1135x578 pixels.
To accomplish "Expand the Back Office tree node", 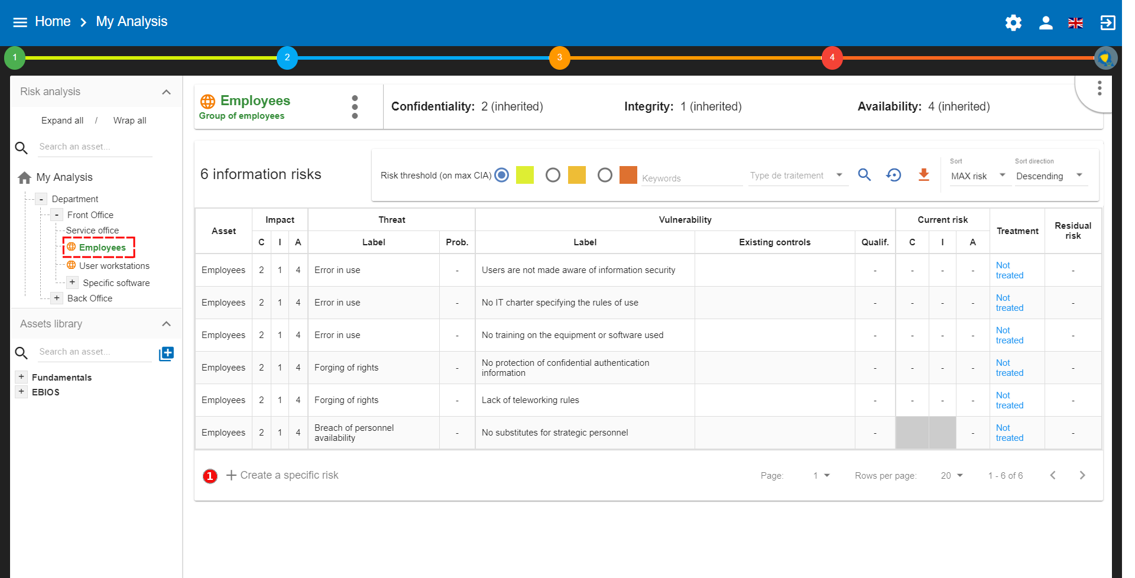I will point(57,298).
